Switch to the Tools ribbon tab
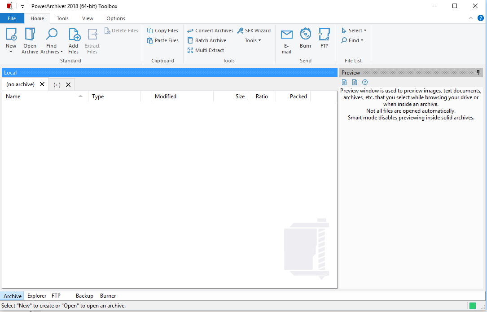 [x=63, y=18]
